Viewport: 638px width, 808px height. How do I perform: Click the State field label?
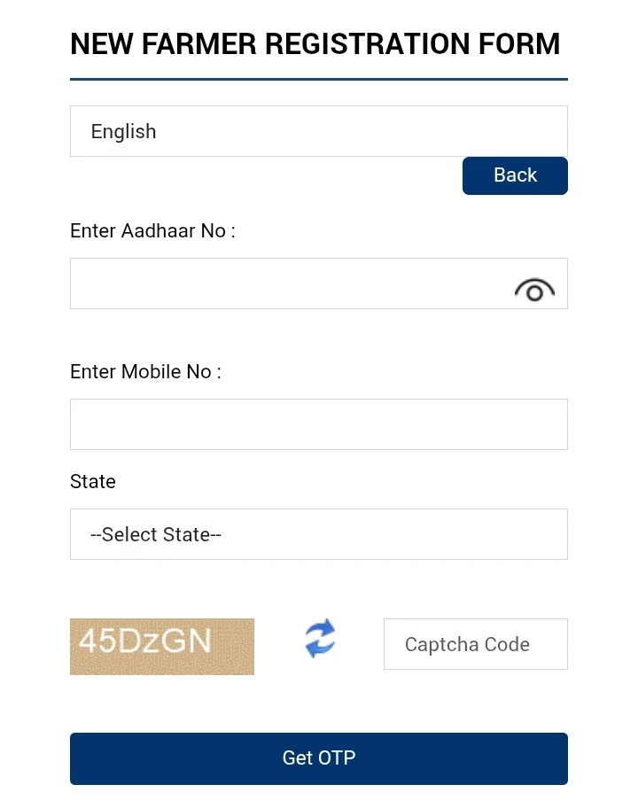point(93,482)
